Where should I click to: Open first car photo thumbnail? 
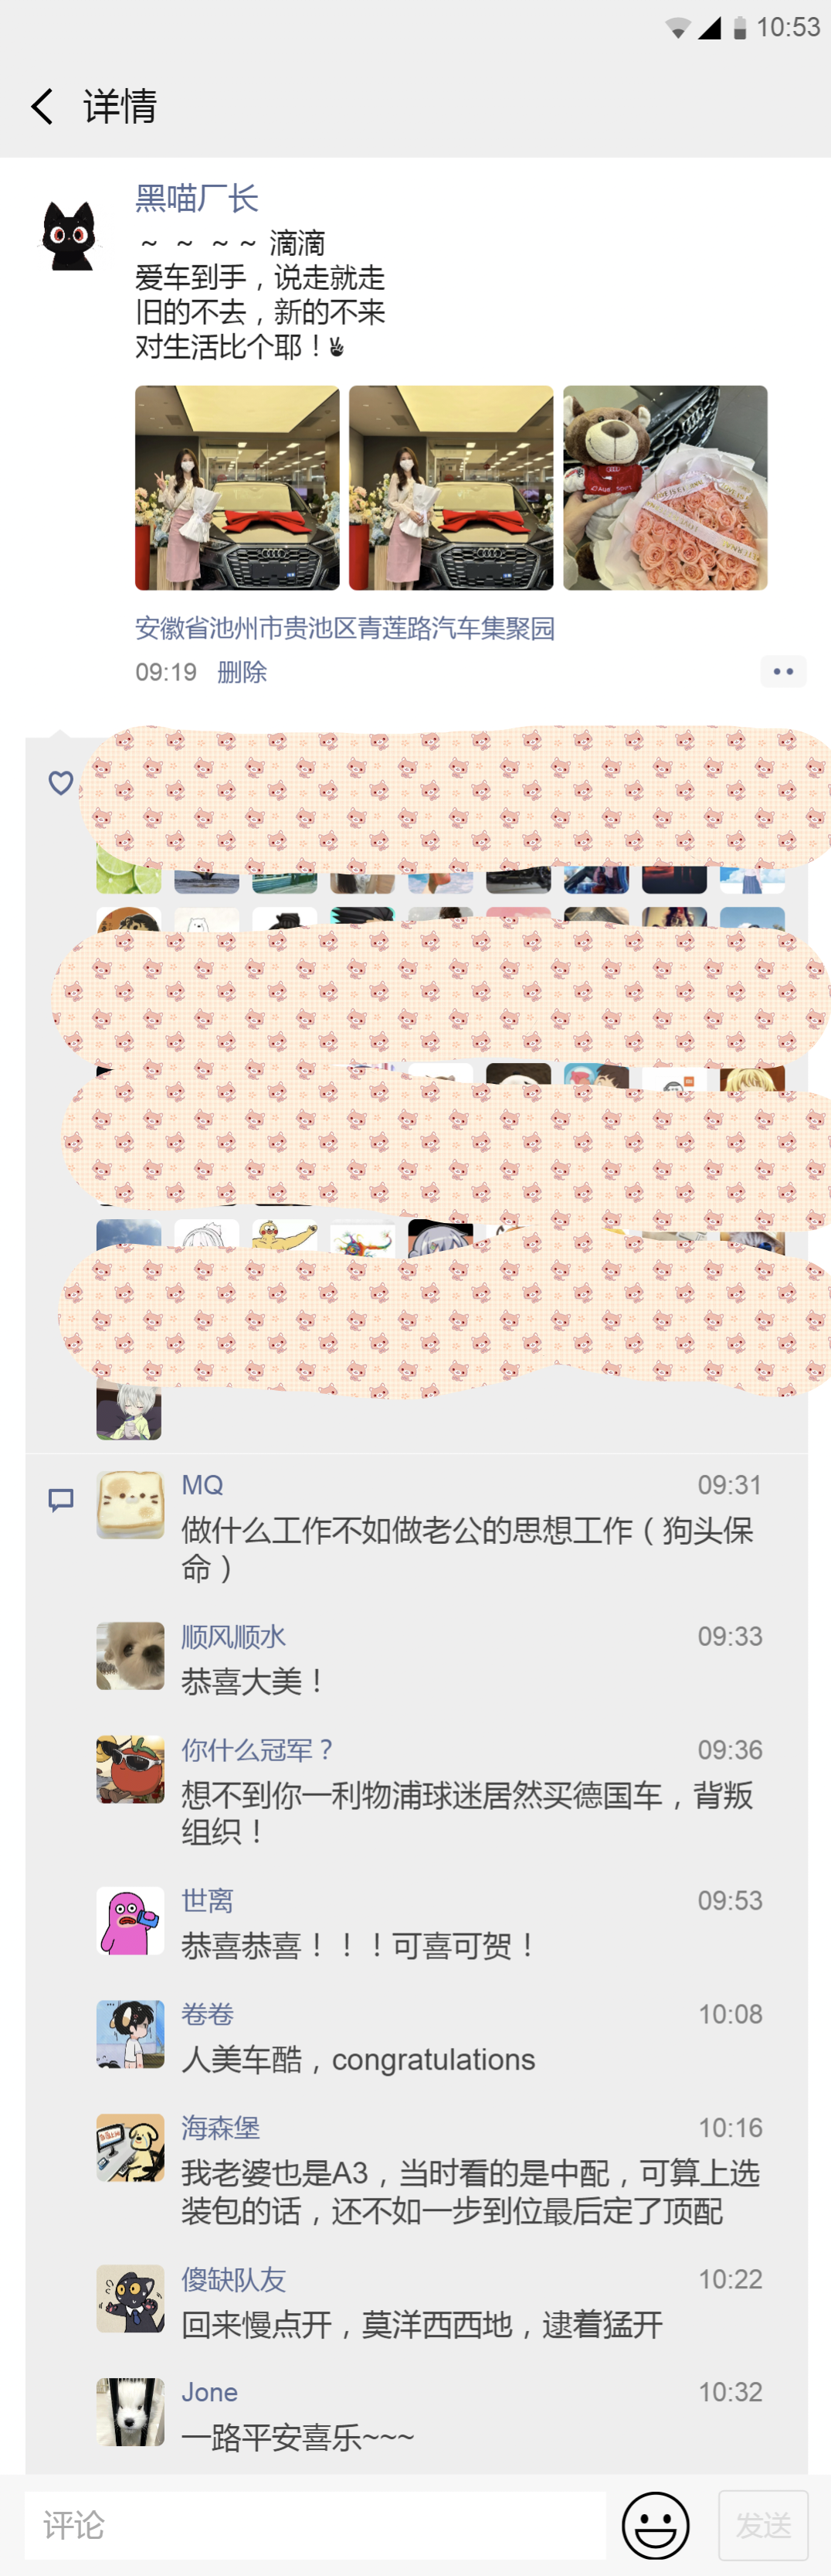pyautogui.click(x=237, y=488)
